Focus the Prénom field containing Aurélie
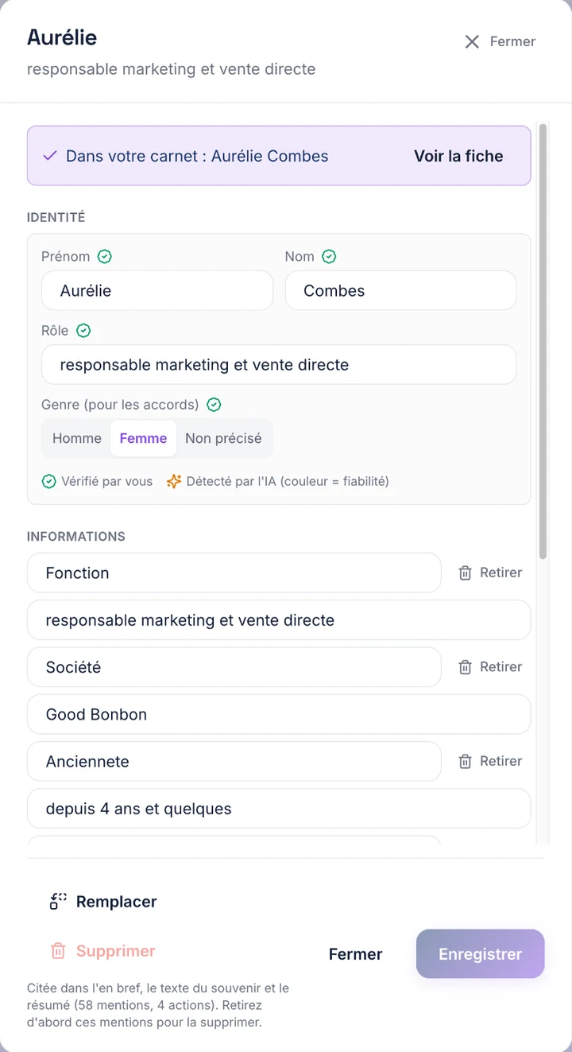This screenshot has width=572, height=1052. click(157, 290)
